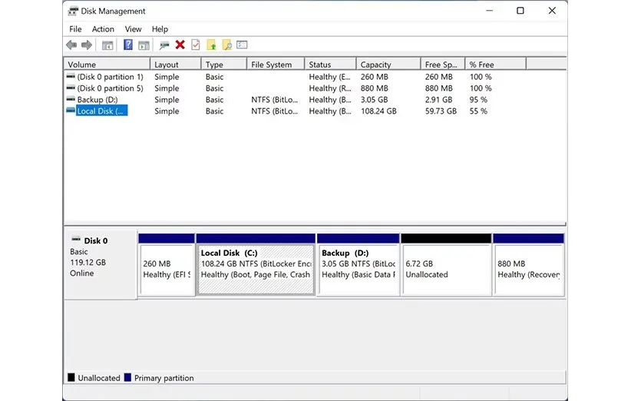Click the disk connect icon left of red X
Viewport: 631px width, 401px height.
(164, 45)
